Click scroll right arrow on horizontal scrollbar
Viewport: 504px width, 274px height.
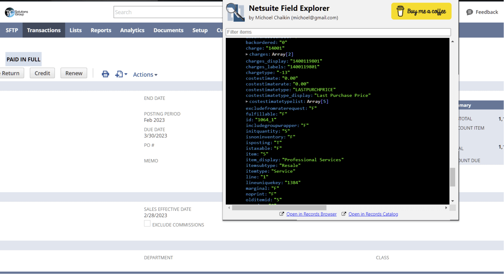tap(446, 208)
